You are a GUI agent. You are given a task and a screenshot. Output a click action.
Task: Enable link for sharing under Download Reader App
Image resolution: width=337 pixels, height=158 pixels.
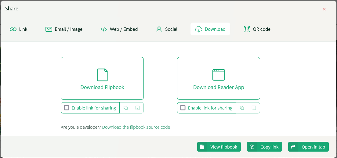click(183, 108)
